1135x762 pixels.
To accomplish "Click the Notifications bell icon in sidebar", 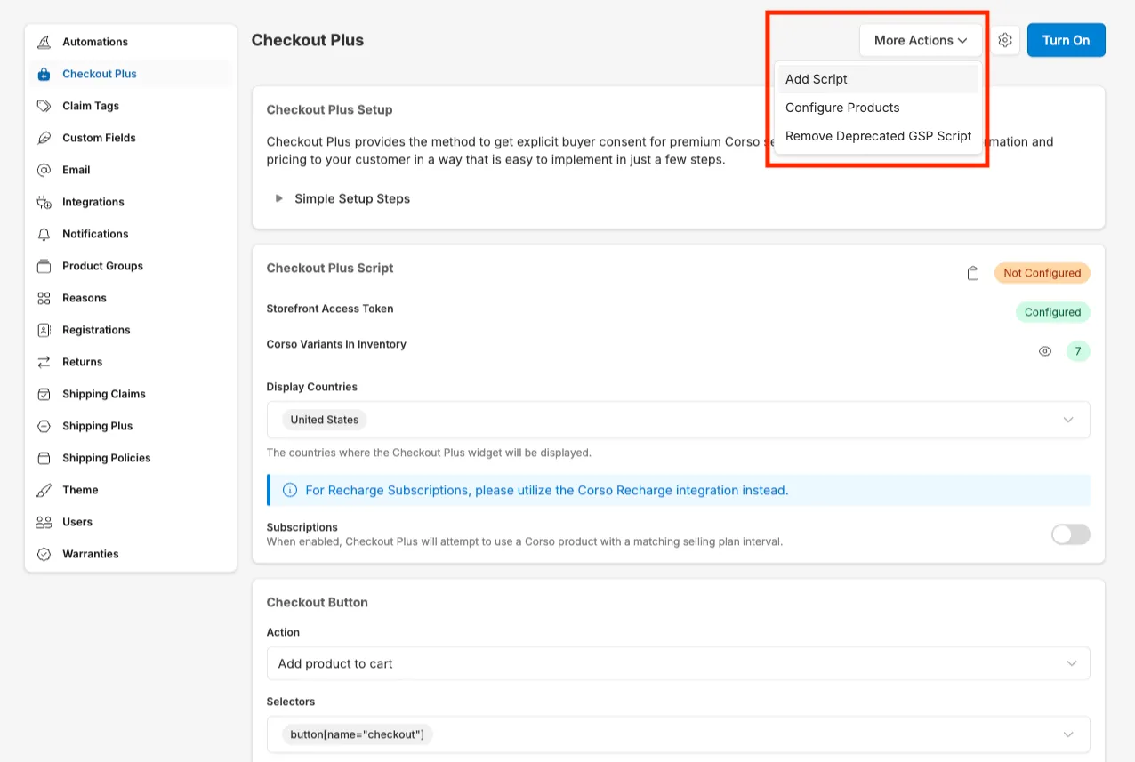I will click(x=44, y=234).
